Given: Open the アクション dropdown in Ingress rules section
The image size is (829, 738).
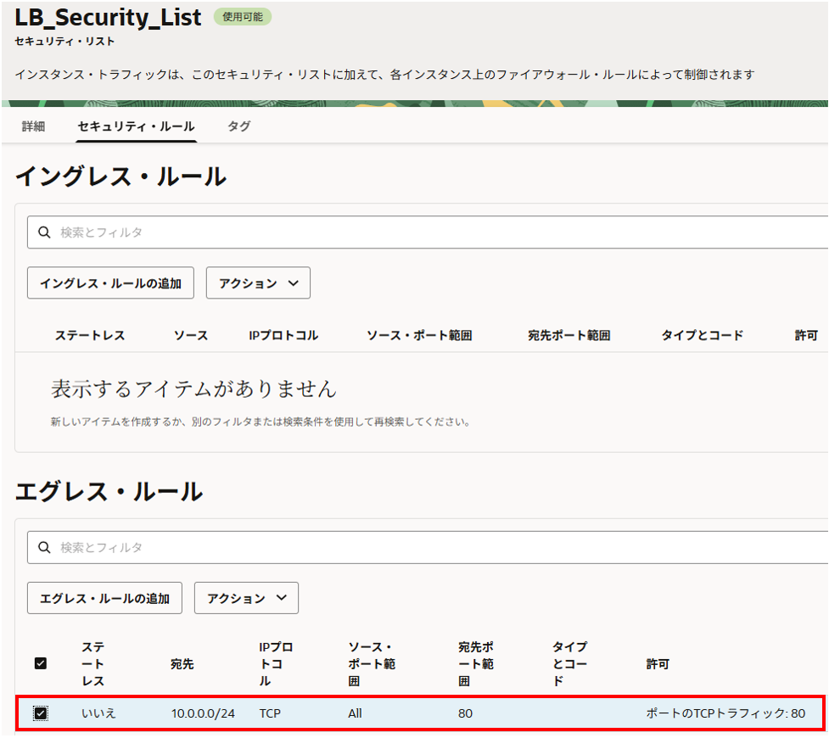Looking at the screenshot, I should [258, 283].
